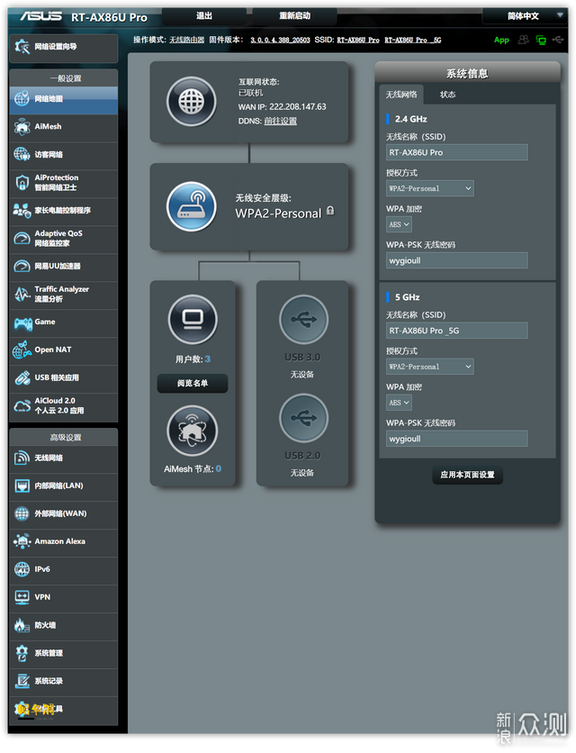Click the network devices header icon
Viewport: 576px width, 753px height.
pyautogui.click(x=541, y=40)
